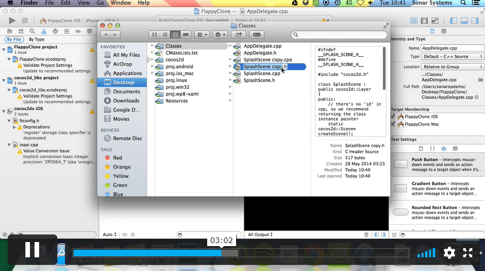485x271 pixels.
Task: Switch Finder to cover flow view
Action: click(x=186, y=35)
